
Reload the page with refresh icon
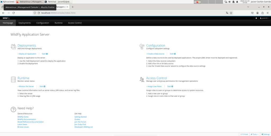(13, 13)
